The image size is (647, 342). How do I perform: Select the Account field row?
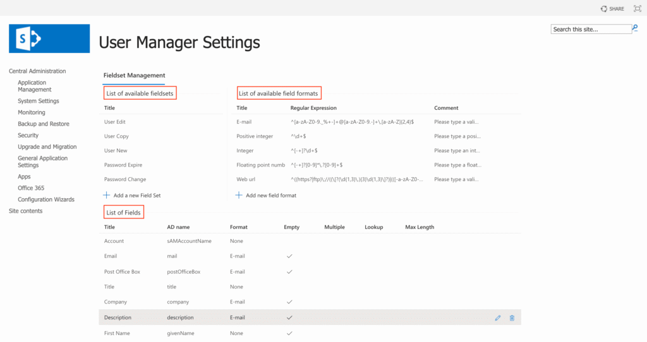pos(310,241)
